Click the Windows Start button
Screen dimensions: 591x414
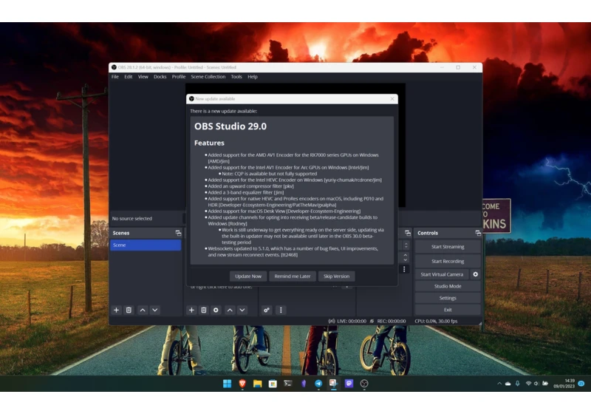228,384
